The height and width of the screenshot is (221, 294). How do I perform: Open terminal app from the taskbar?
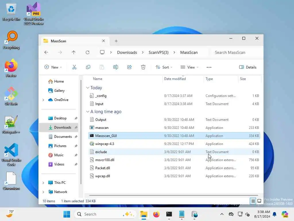[169, 214]
